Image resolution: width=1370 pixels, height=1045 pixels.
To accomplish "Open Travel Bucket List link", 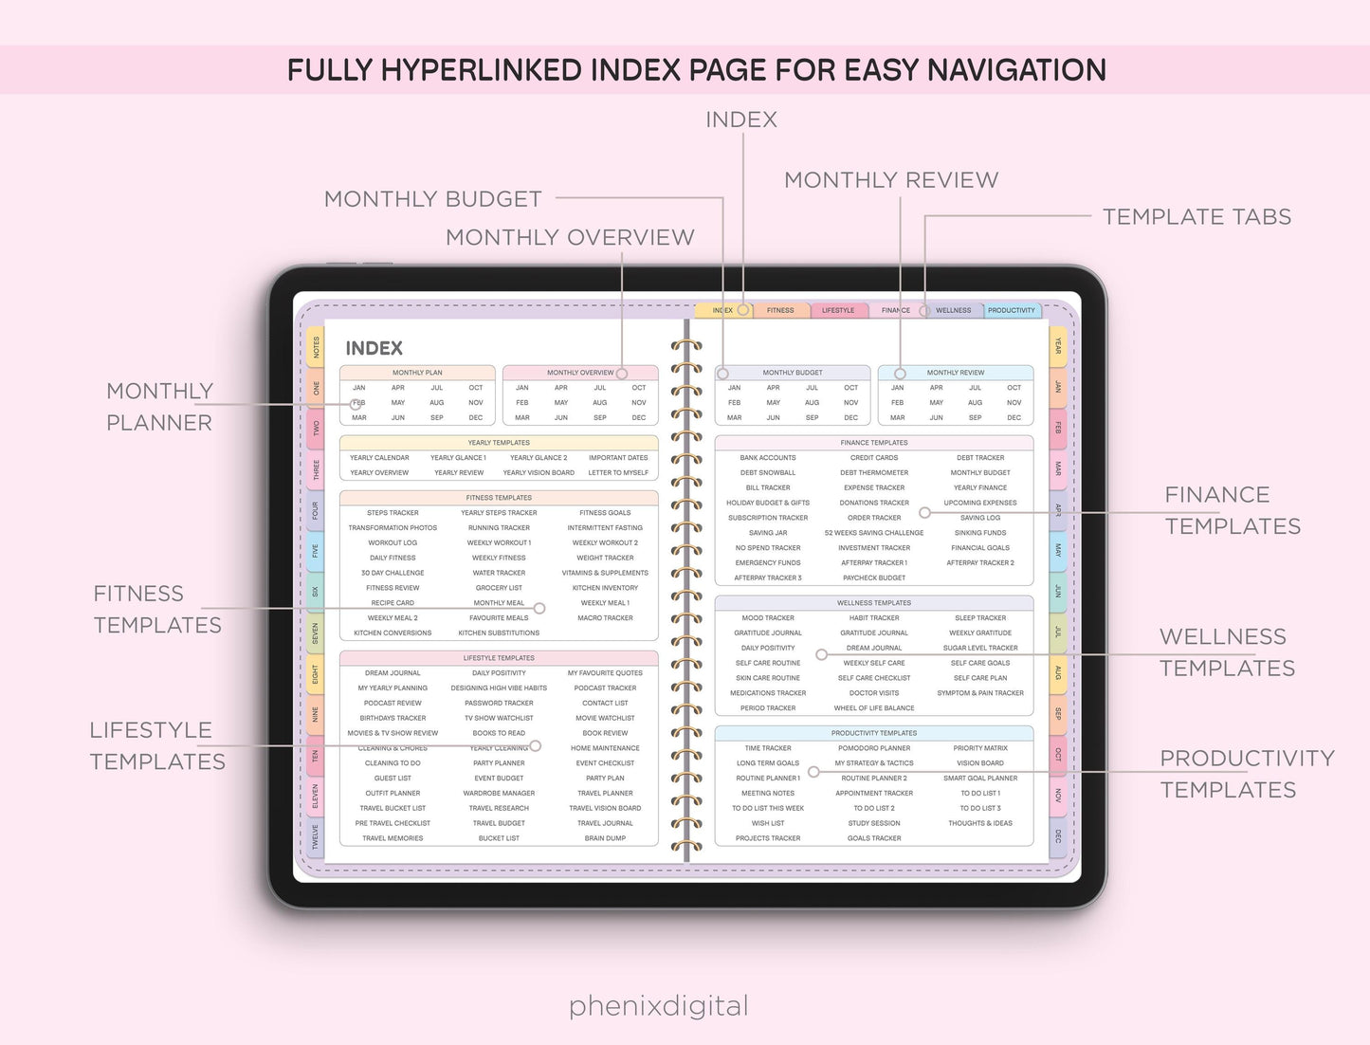I will click(x=393, y=809).
